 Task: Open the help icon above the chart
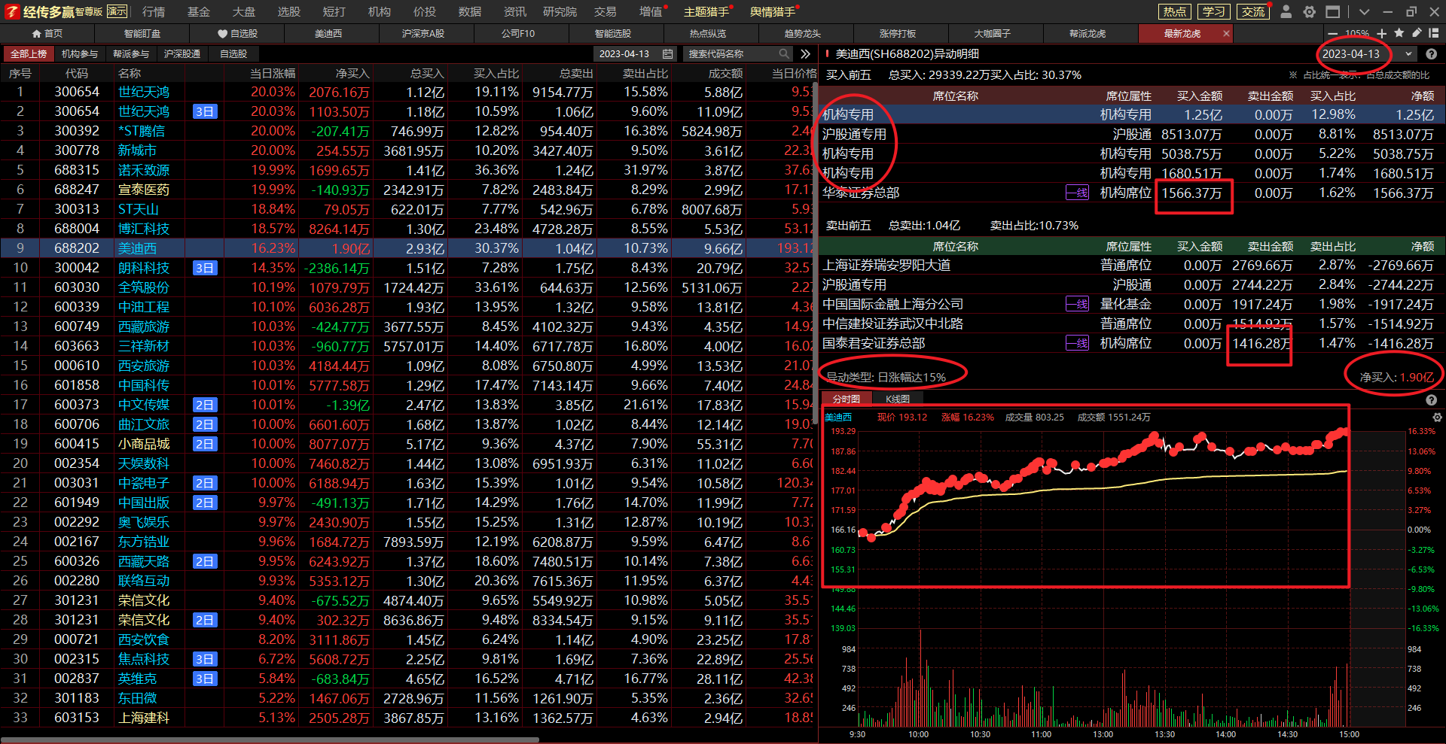(1431, 400)
